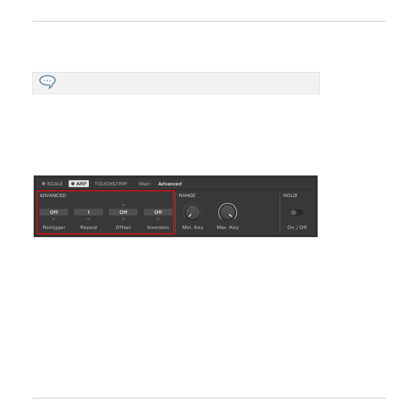Click the Retrigger Off value field
Viewport: 410px width, 410px height.
[54, 212]
